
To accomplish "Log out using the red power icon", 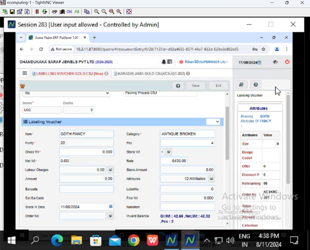I will pyautogui.click(x=287, y=62).
